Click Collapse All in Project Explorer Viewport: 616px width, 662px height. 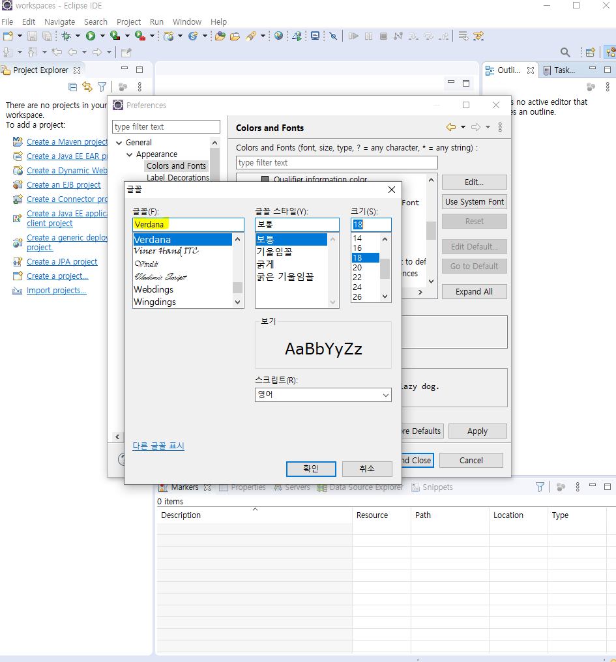click(72, 87)
